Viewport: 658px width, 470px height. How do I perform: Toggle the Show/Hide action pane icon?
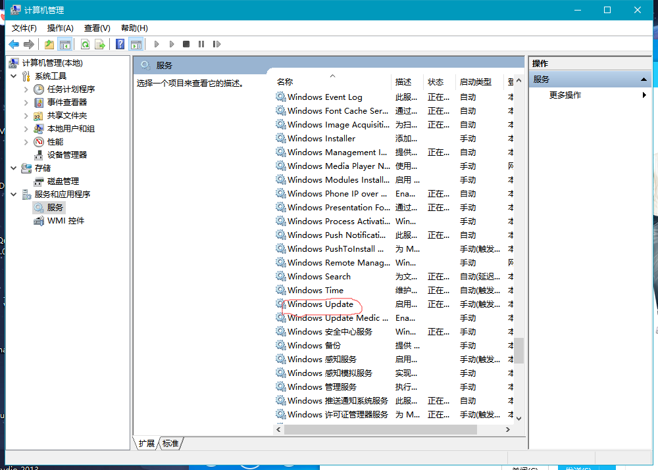tap(136, 44)
